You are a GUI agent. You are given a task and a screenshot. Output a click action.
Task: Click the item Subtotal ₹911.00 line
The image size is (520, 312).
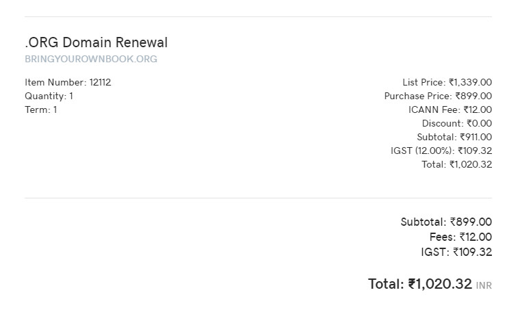click(454, 137)
